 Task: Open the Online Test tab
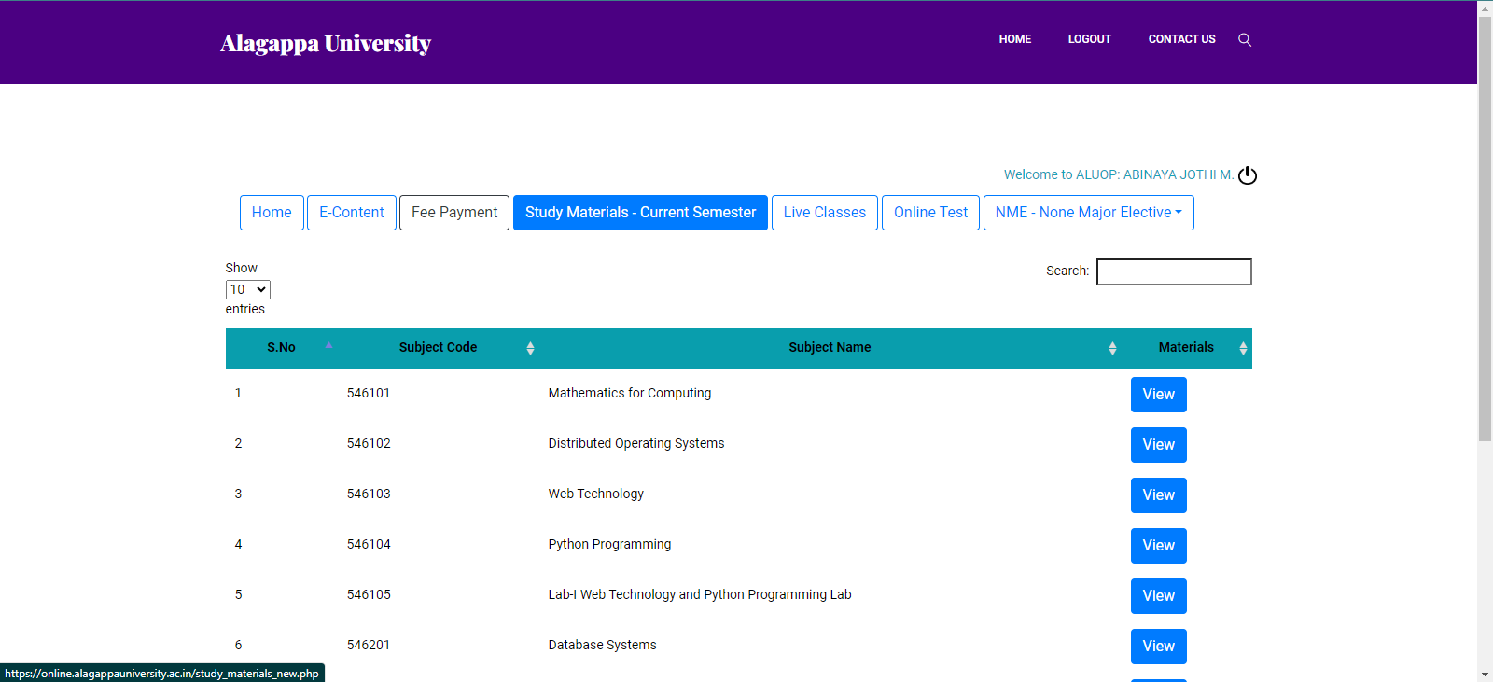point(930,213)
